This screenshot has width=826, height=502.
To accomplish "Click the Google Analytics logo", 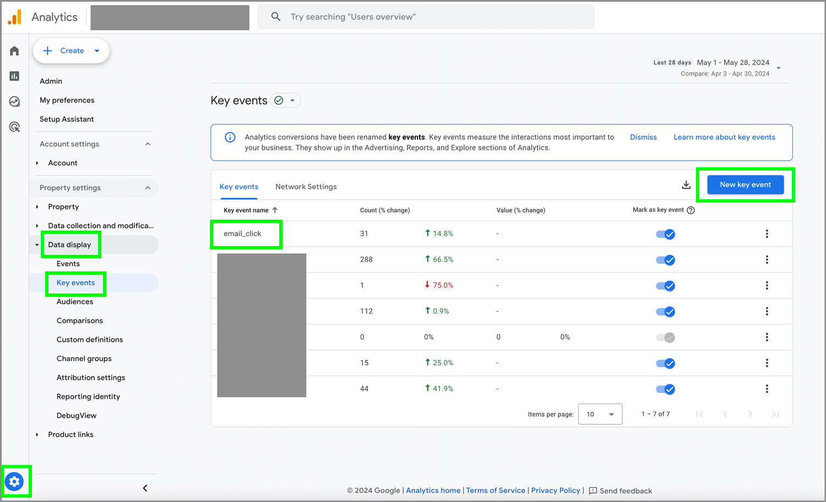I will click(x=15, y=17).
